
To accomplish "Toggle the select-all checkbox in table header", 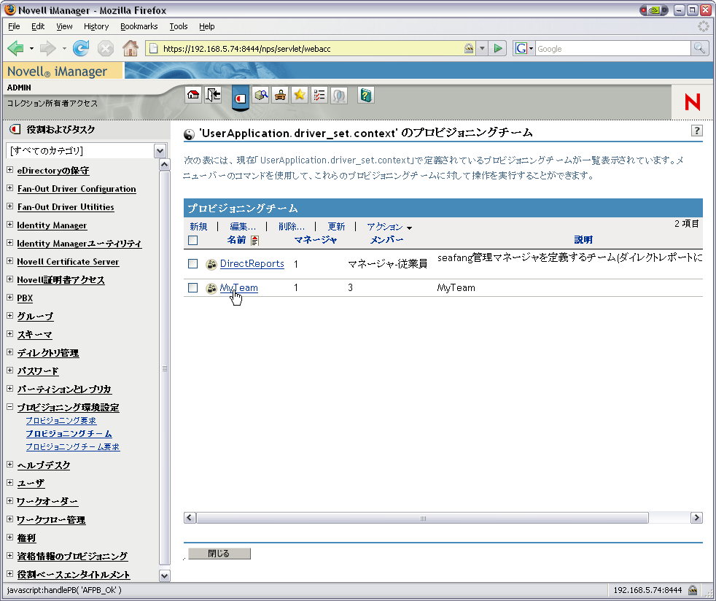I will click(x=193, y=240).
